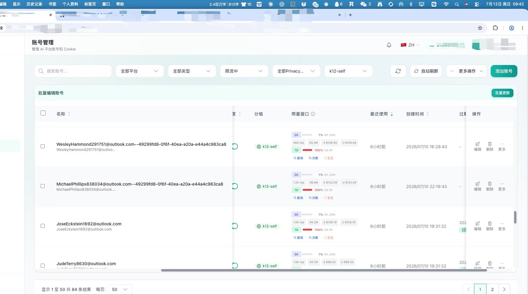Screen dimensions: 528x294
Task: Check the MichaelPhillips838034 row checkbox
Action: [42, 186]
